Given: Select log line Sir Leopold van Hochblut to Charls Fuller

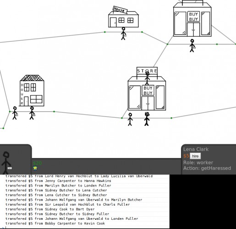Looking at the screenshot, I should pos(68,204).
